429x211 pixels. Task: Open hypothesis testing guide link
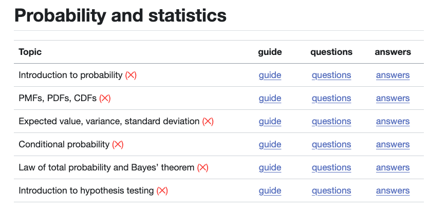click(x=270, y=190)
